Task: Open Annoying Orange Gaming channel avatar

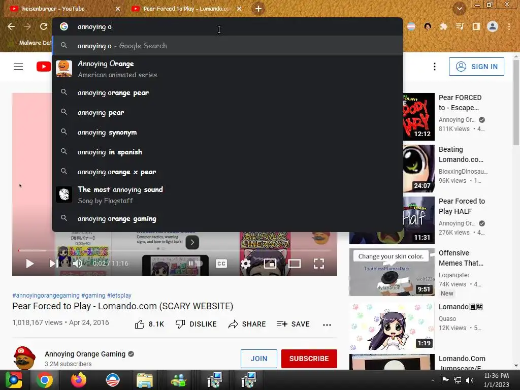Action: pos(24,358)
